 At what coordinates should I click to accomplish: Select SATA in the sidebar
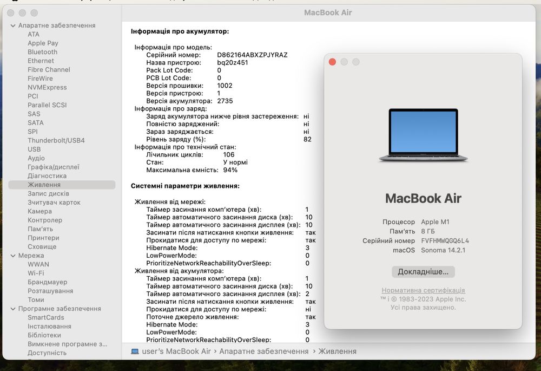[36, 123]
